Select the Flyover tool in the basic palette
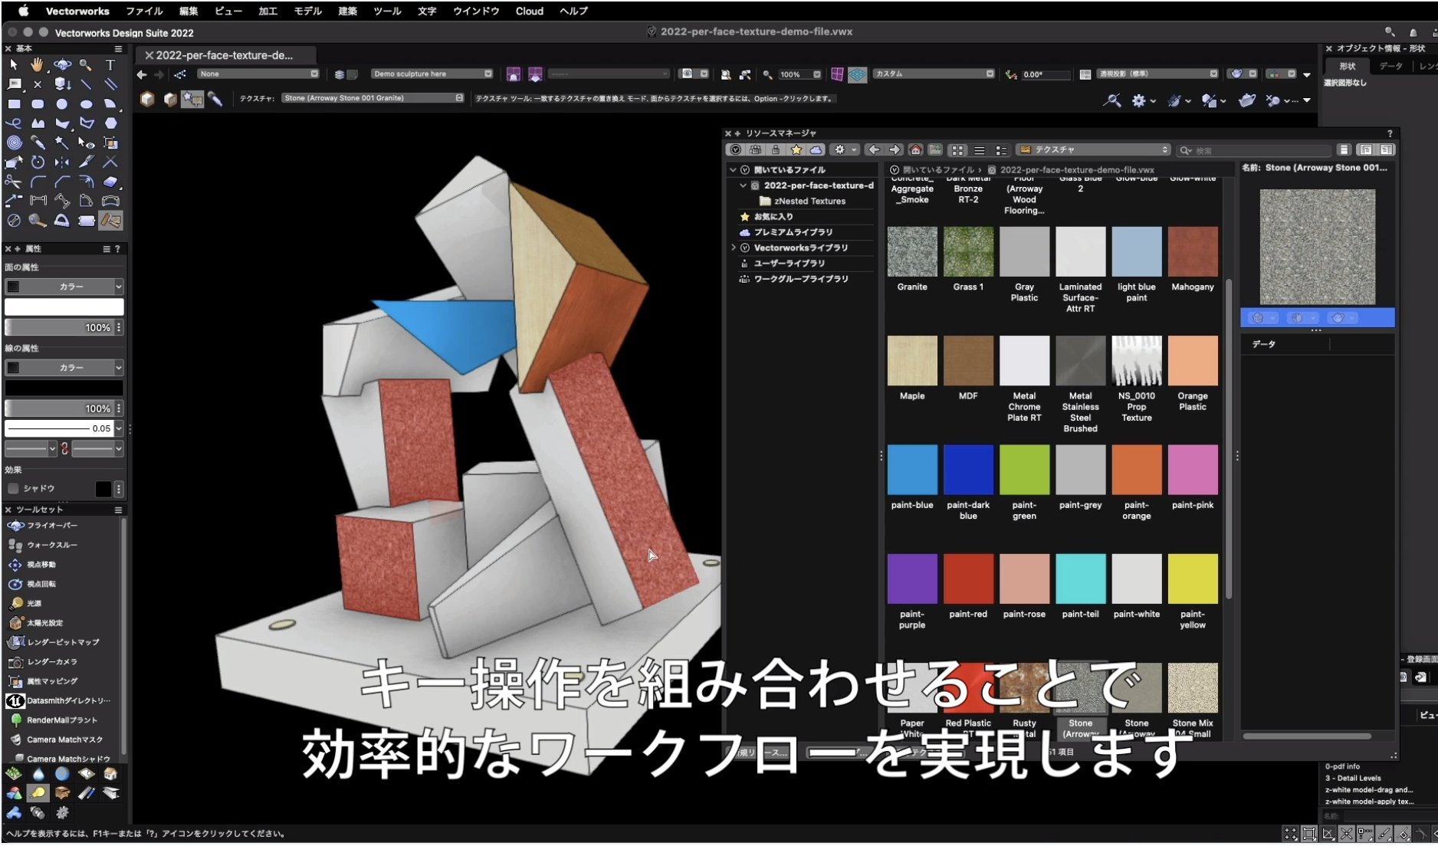The image size is (1438, 846). point(62,65)
